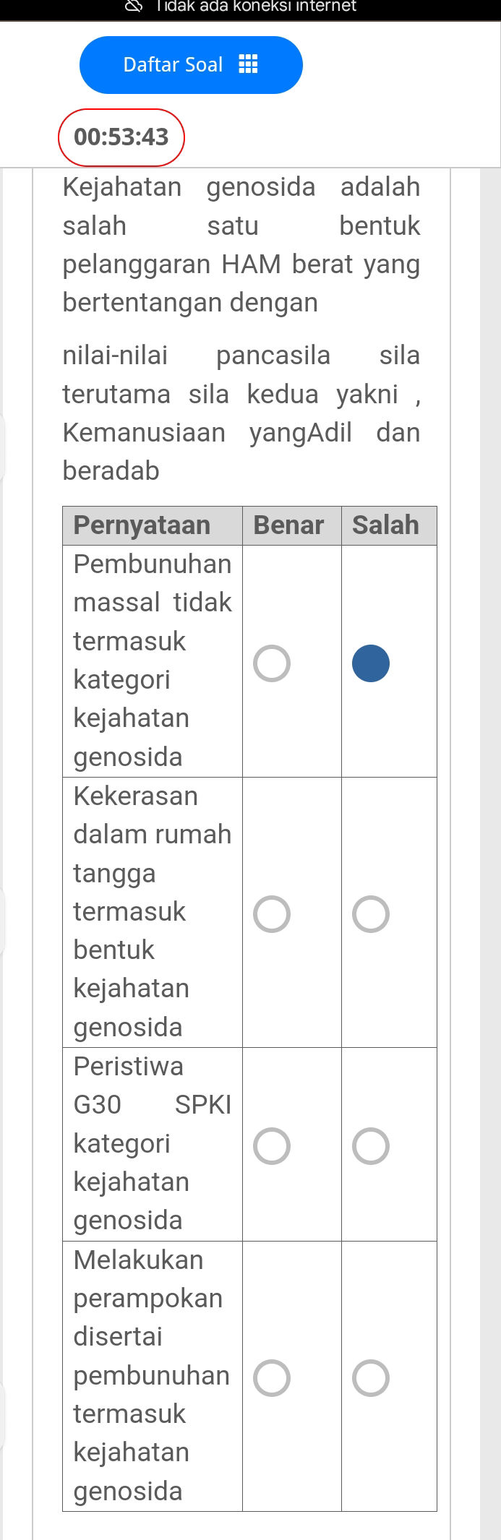Select Salah for pembunuhan massal statement
This screenshot has height=1540, width=501.
tap(371, 662)
